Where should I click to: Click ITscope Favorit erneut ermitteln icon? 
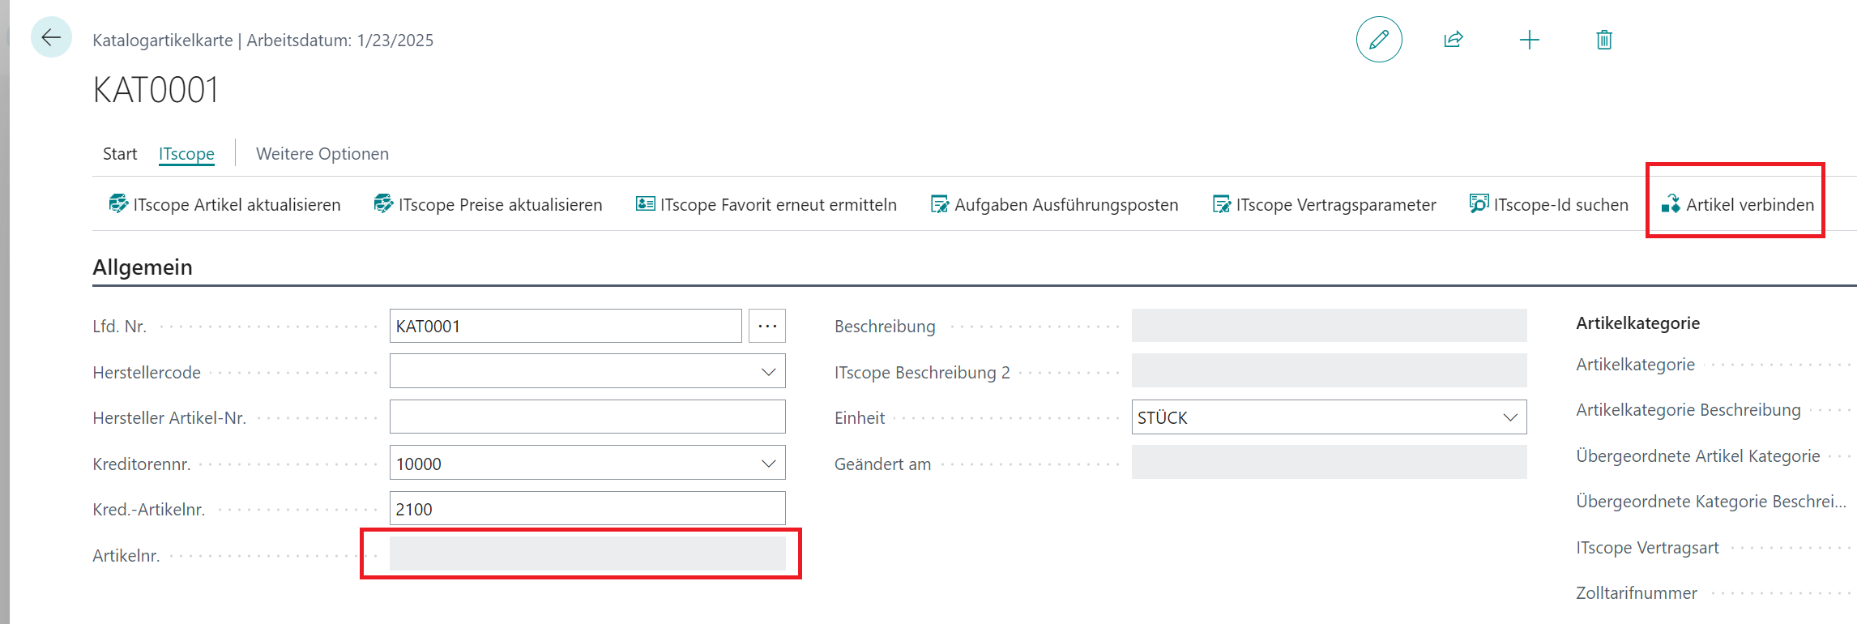click(x=646, y=204)
